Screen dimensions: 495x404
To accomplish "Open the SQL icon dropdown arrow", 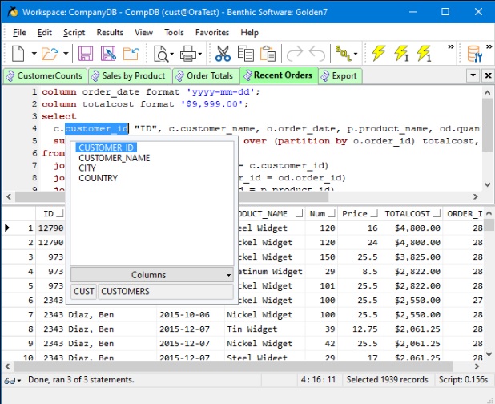I will 356,54.
